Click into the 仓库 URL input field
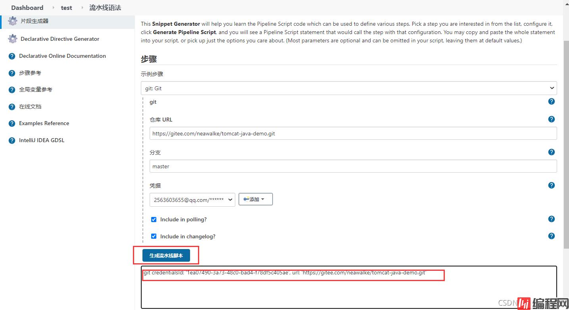 pos(353,133)
